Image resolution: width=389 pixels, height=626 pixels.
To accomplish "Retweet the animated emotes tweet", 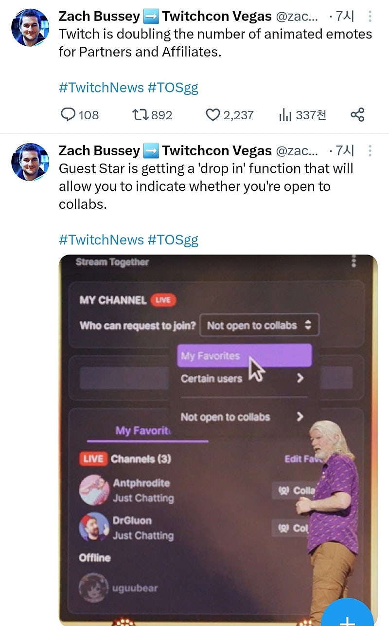I will [140, 115].
